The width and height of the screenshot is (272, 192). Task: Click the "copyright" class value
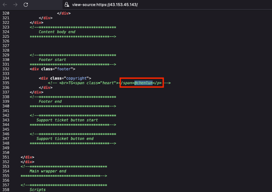click(x=76, y=78)
